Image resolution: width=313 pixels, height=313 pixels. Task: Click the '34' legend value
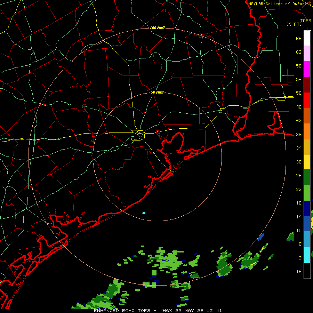pyautogui.click(x=299, y=148)
